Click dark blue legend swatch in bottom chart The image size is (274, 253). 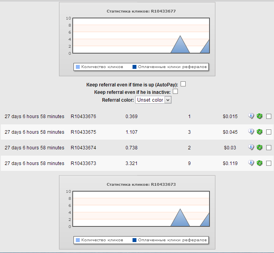(x=134, y=240)
